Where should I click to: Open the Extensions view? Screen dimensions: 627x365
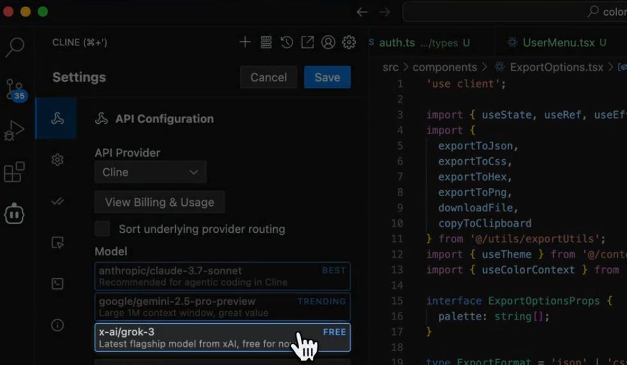click(x=15, y=172)
